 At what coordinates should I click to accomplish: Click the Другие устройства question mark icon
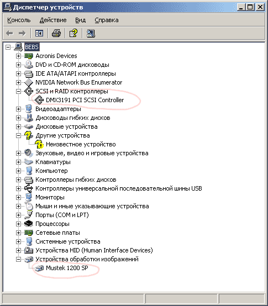coord(29,135)
